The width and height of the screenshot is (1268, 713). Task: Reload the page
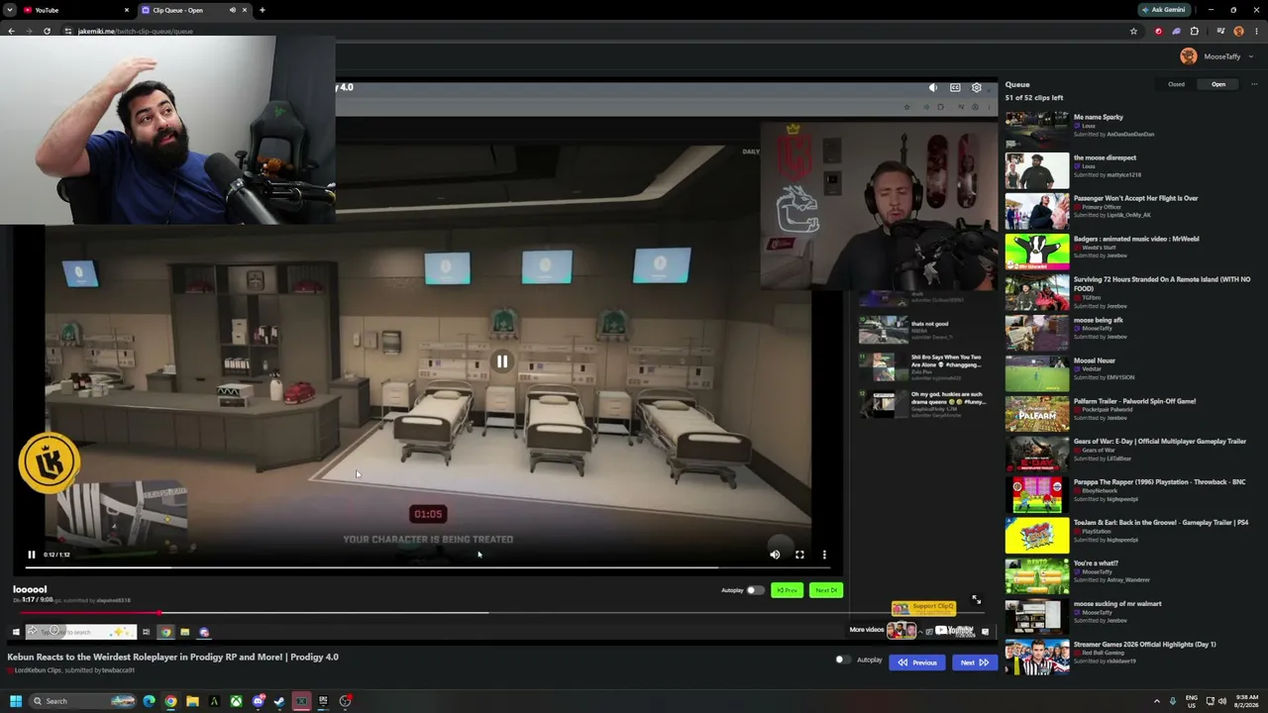tap(47, 31)
